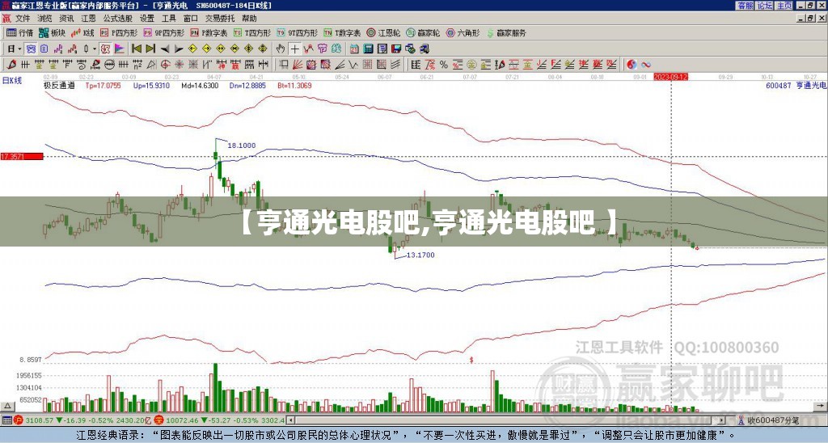Click the calendar date icon
This screenshot has width=828, height=443.
tap(354, 49)
